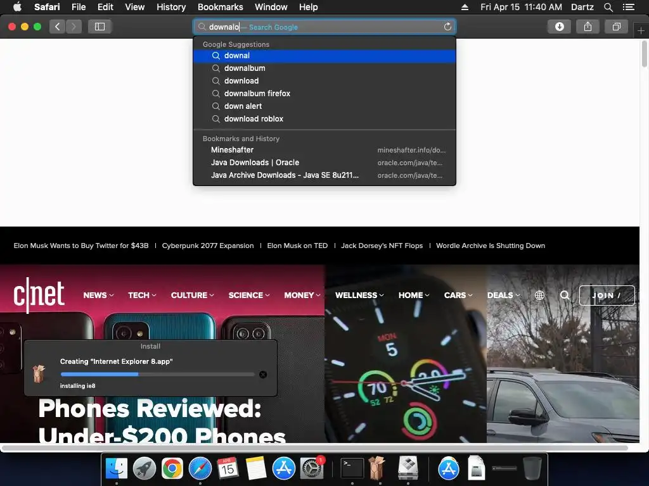Expand CNET SCIENCE dropdown
Image resolution: width=649 pixels, height=486 pixels.
tap(249, 295)
